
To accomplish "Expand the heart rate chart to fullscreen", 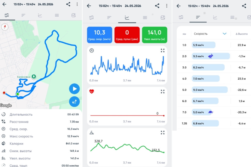I will click(163, 92).
